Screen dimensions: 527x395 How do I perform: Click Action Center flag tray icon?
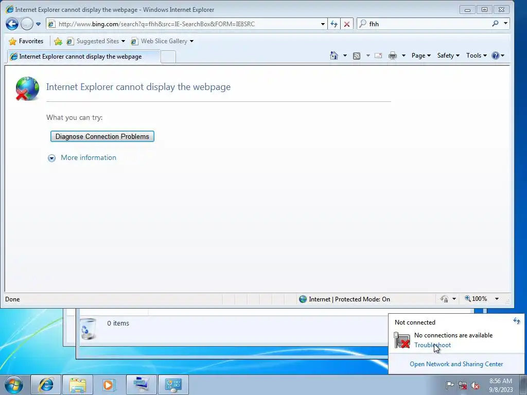point(450,385)
